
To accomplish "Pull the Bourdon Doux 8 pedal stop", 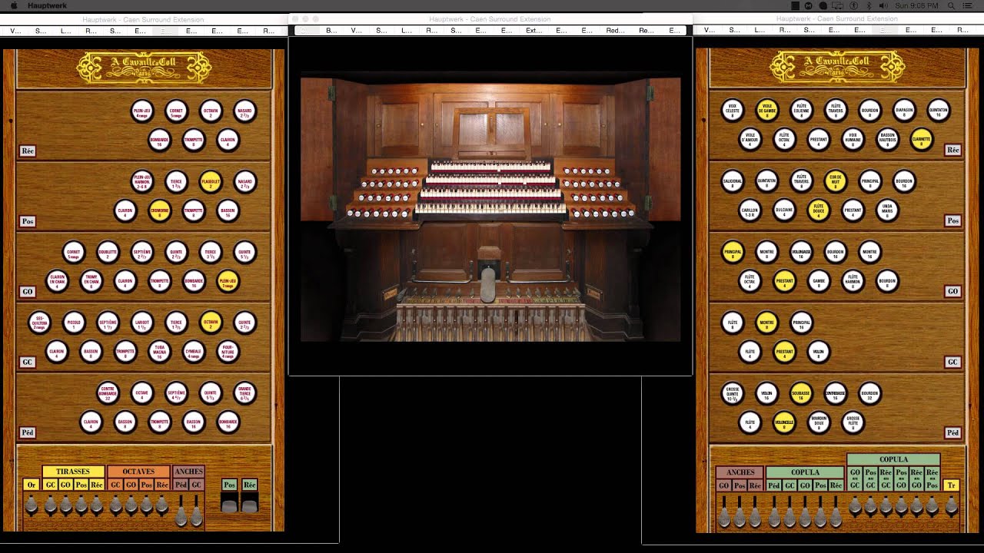I will 818,422.
